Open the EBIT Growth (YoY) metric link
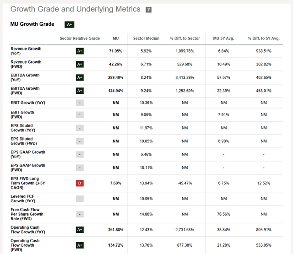 pyautogui.click(x=28, y=103)
